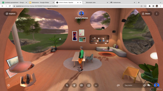Image resolution: width=163 pixels, height=91 pixels.
Task: Open the help question mark icon
Action: (x=9, y=85)
